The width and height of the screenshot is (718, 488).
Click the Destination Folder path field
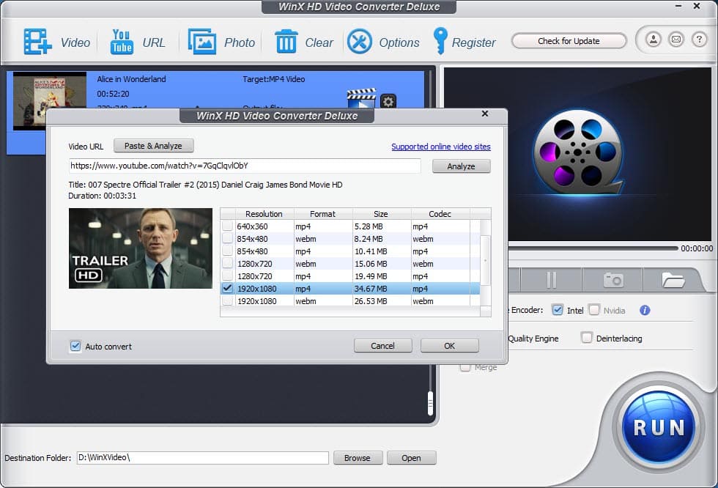click(202, 458)
